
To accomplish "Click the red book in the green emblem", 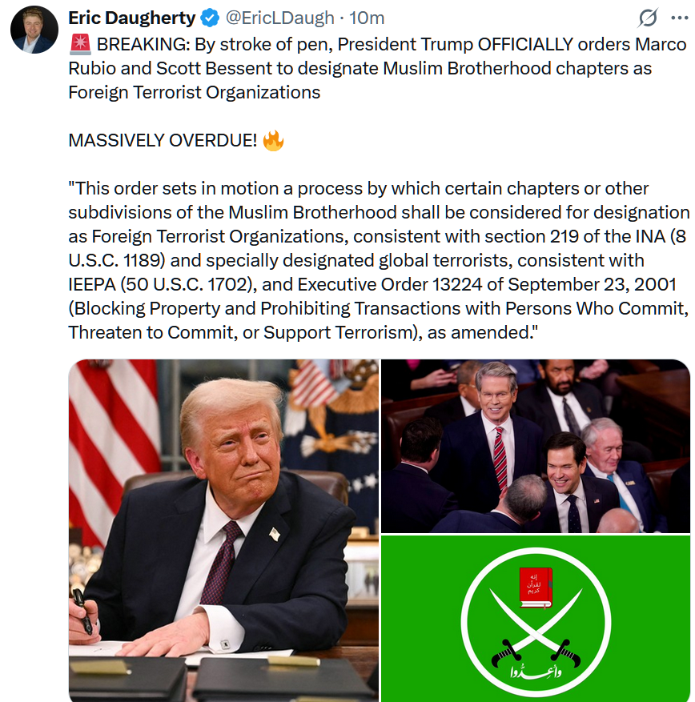I will (536, 587).
